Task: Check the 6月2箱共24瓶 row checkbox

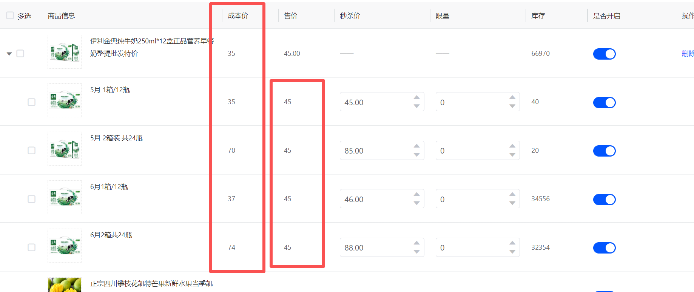Action: pyautogui.click(x=32, y=247)
